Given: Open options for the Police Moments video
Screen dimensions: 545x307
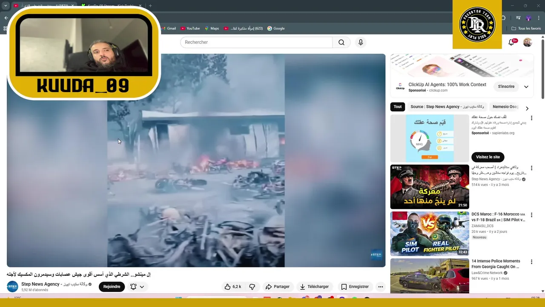Looking at the screenshot, I should point(531,262).
